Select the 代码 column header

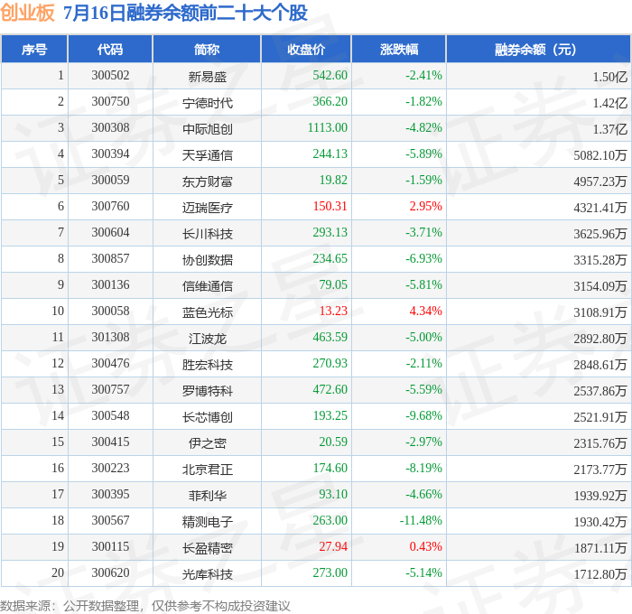110,49
